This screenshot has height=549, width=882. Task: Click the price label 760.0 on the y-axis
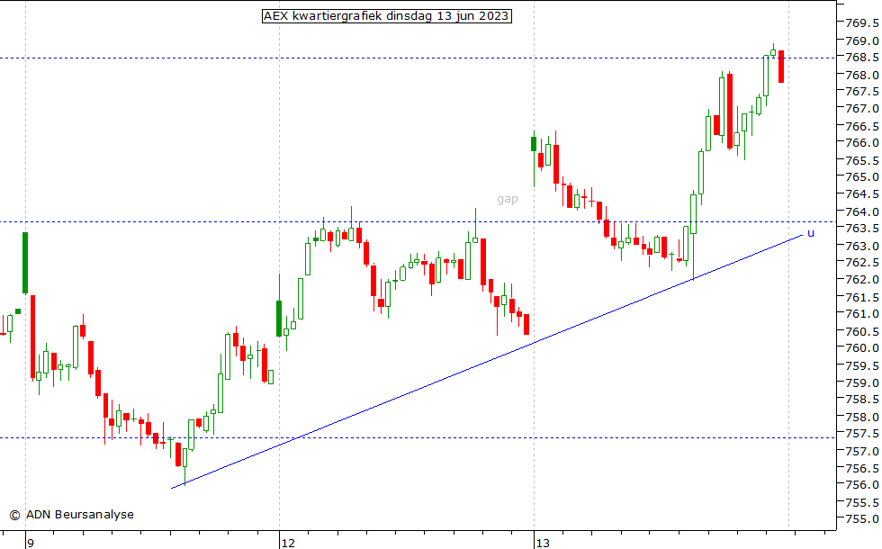pos(862,347)
